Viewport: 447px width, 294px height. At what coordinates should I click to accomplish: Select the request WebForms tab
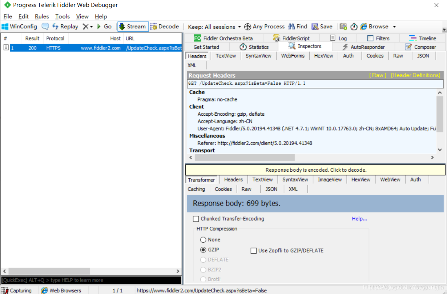293,56
